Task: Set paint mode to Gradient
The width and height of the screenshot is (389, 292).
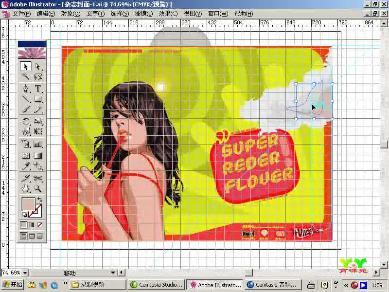Action: (32, 225)
